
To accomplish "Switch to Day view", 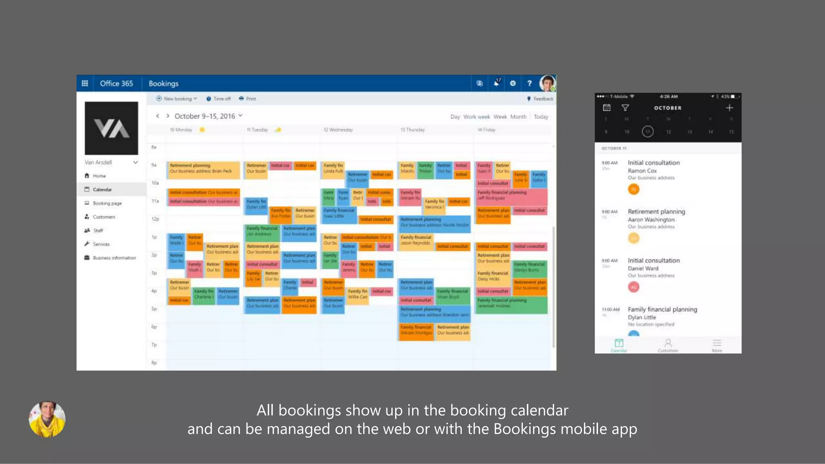I will coord(455,117).
